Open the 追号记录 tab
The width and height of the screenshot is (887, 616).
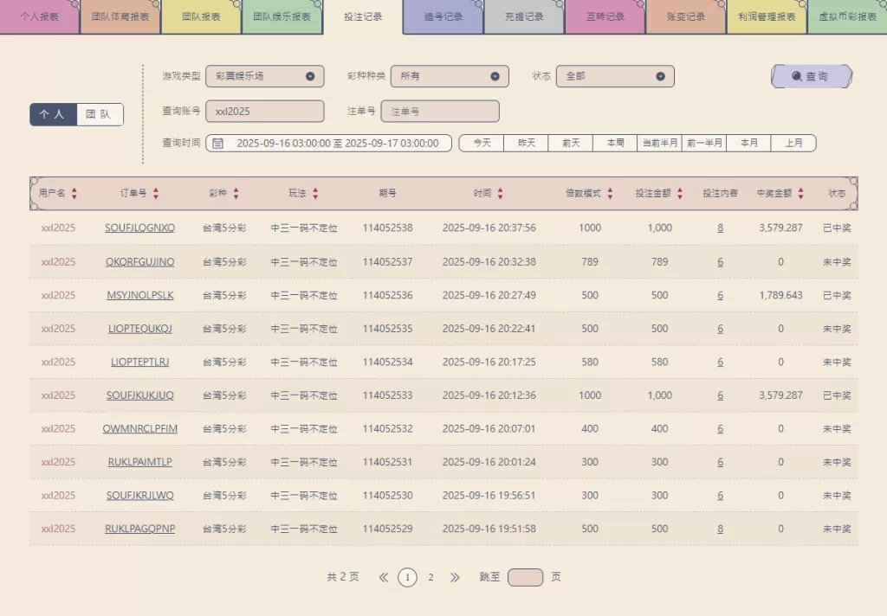(443, 16)
